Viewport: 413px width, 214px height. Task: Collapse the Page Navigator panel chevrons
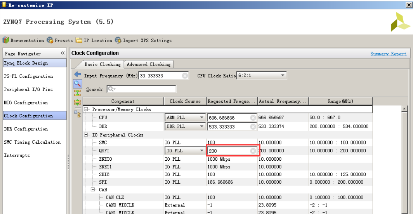tap(63, 53)
